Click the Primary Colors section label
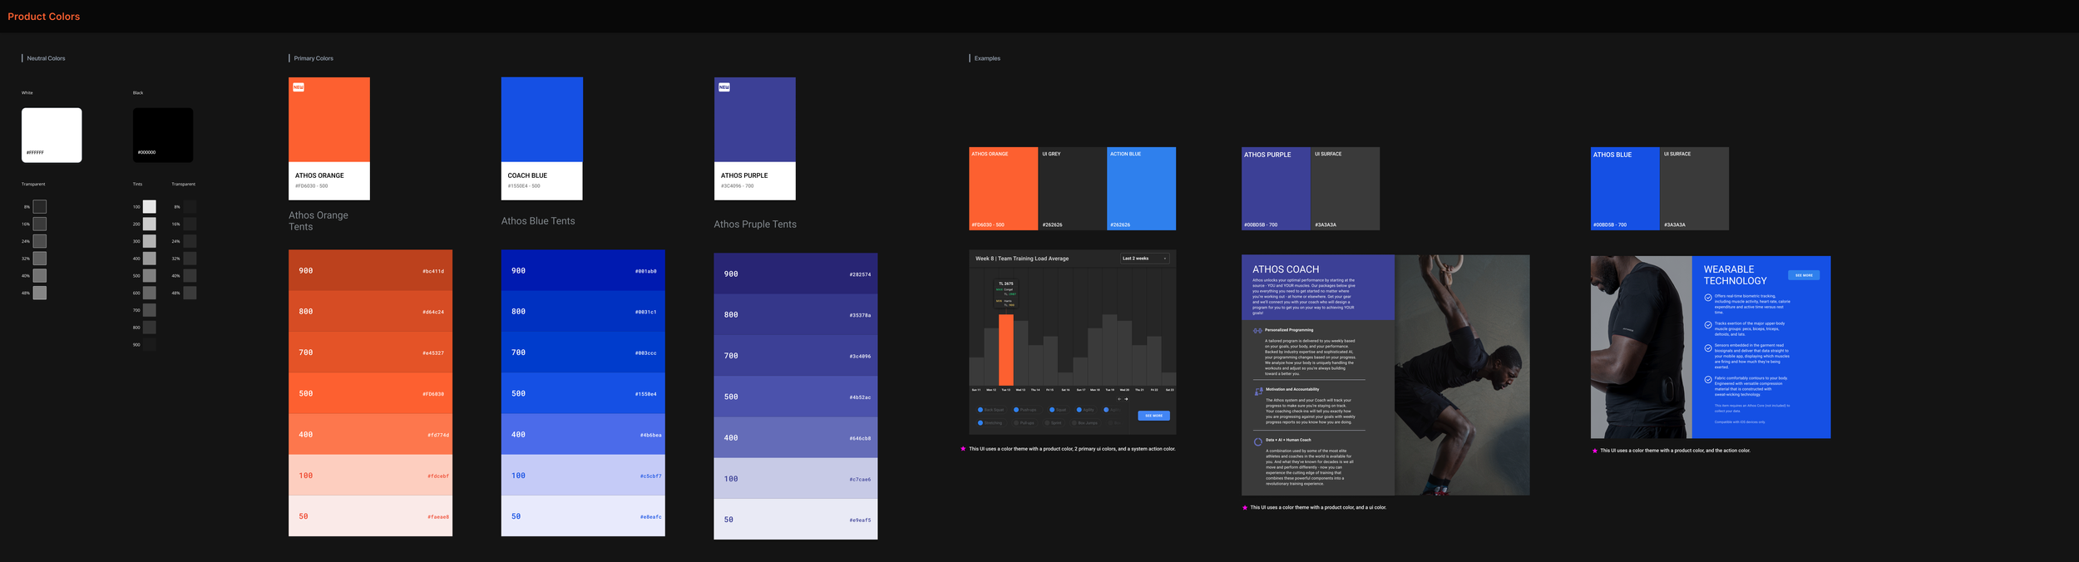The height and width of the screenshot is (562, 2079). (314, 58)
